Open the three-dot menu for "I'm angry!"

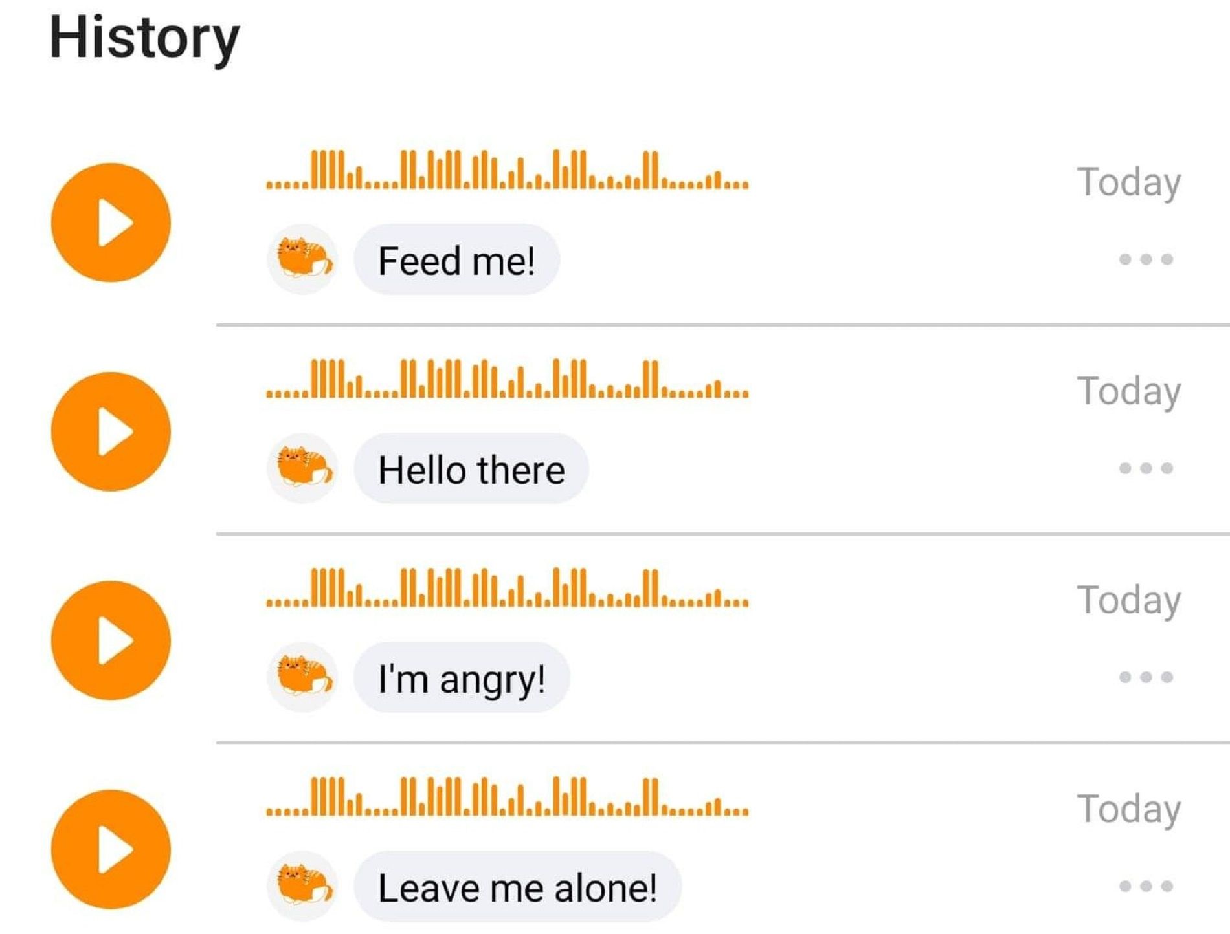click(x=1146, y=677)
